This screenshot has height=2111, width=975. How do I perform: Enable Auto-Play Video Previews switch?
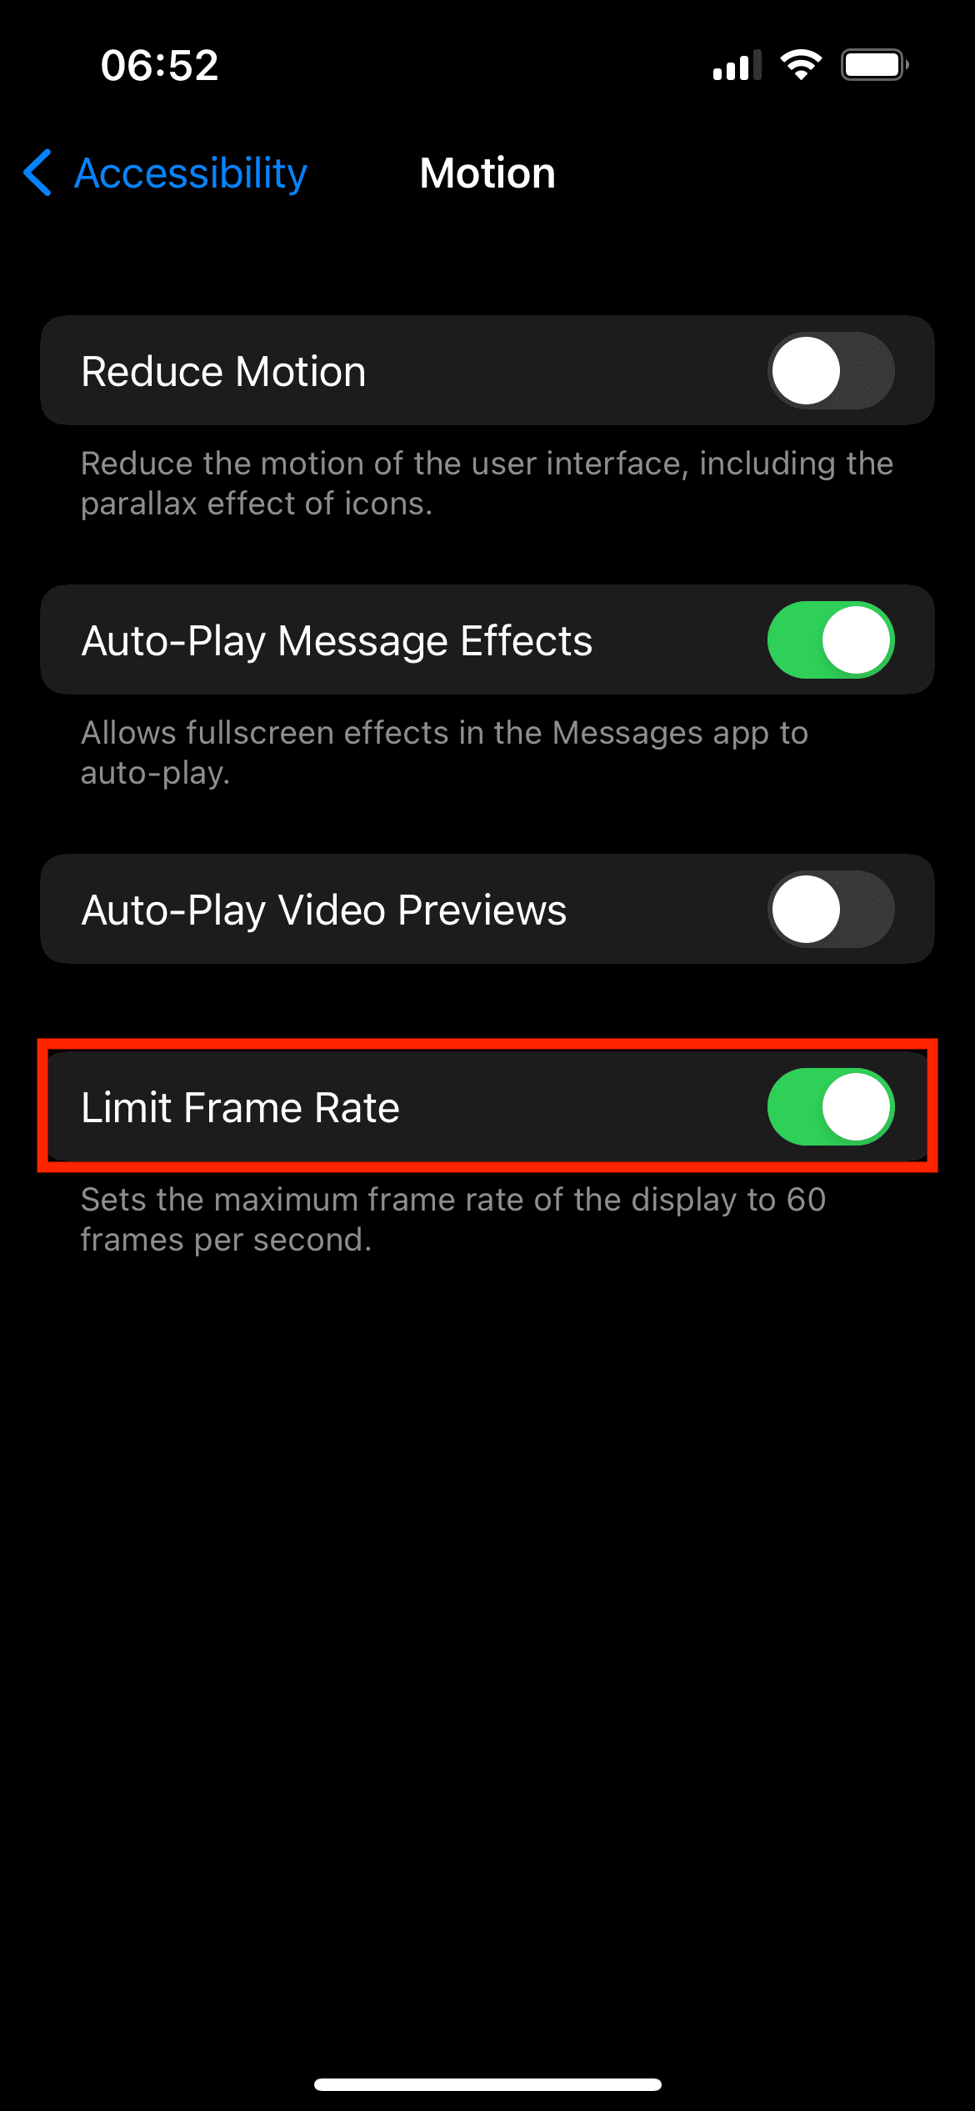831,910
